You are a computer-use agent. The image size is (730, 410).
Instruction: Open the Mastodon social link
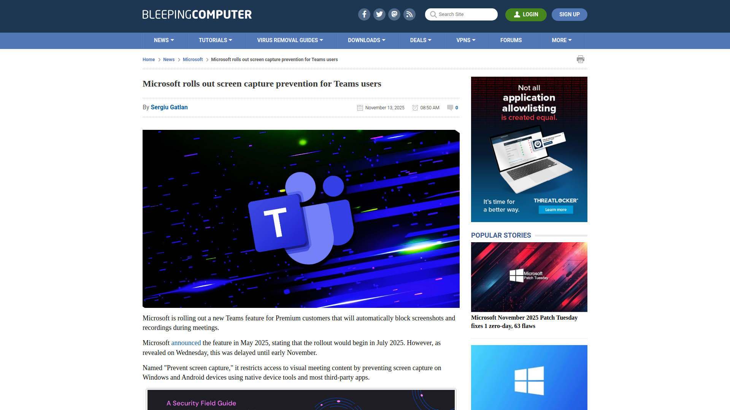click(x=394, y=14)
